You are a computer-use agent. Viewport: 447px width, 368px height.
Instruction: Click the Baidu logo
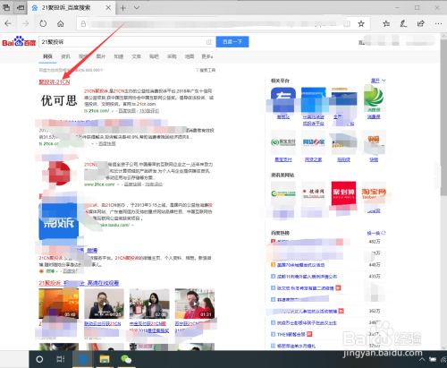coord(19,41)
